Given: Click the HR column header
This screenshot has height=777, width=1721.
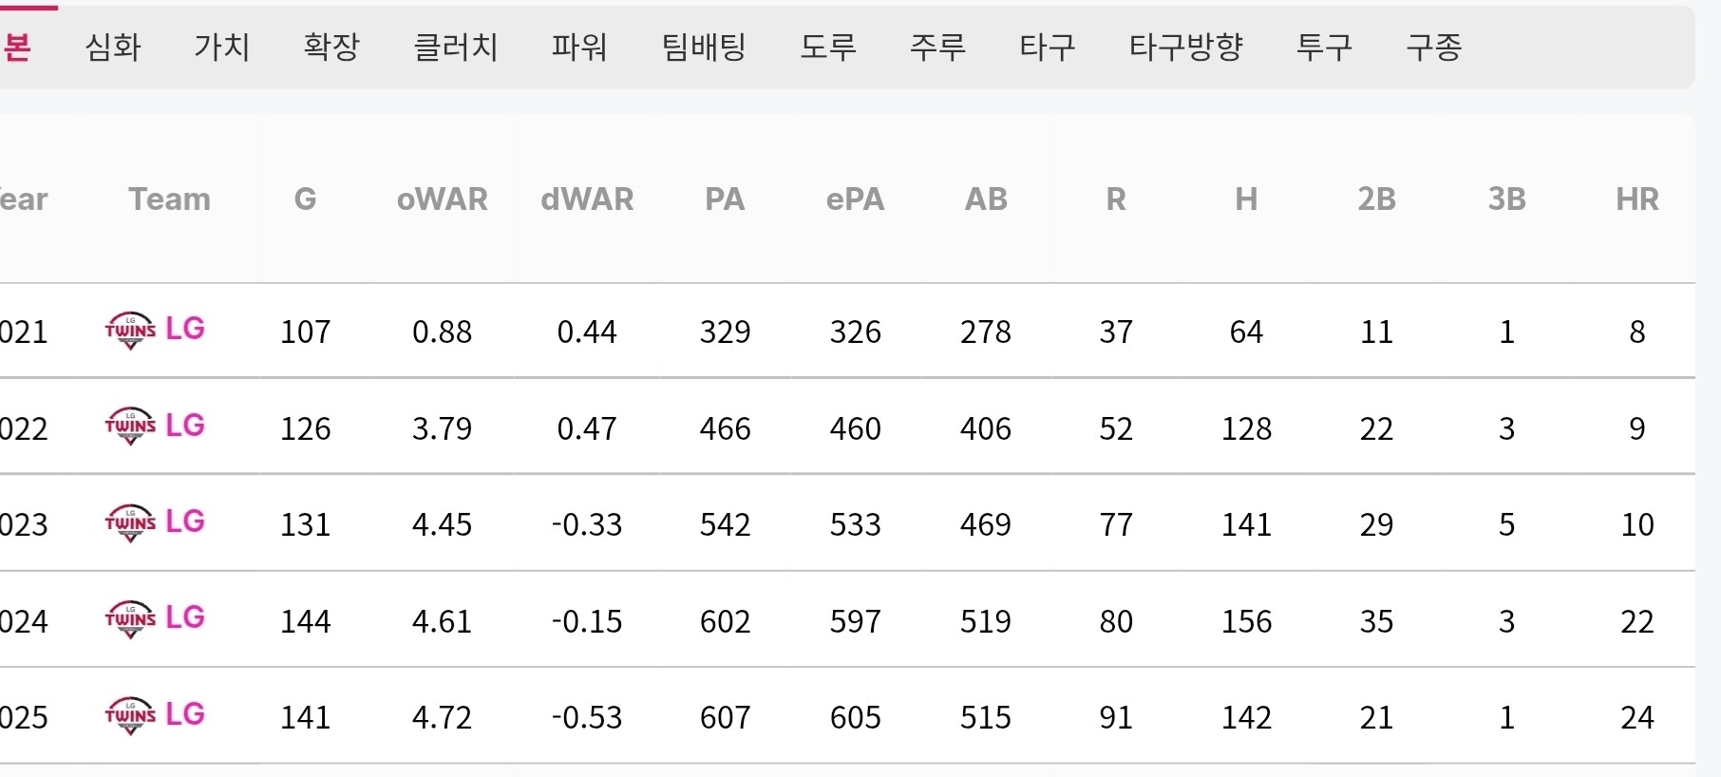Looking at the screenshot, I should point(1637,199).
